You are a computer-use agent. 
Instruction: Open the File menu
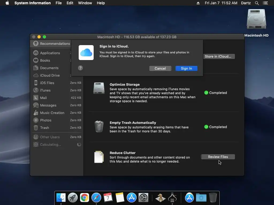tap(59, 3)
